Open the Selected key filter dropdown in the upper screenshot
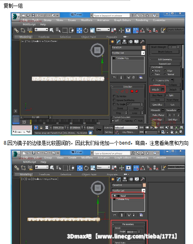This screenshot has height=244, width=193. point(126,128)
